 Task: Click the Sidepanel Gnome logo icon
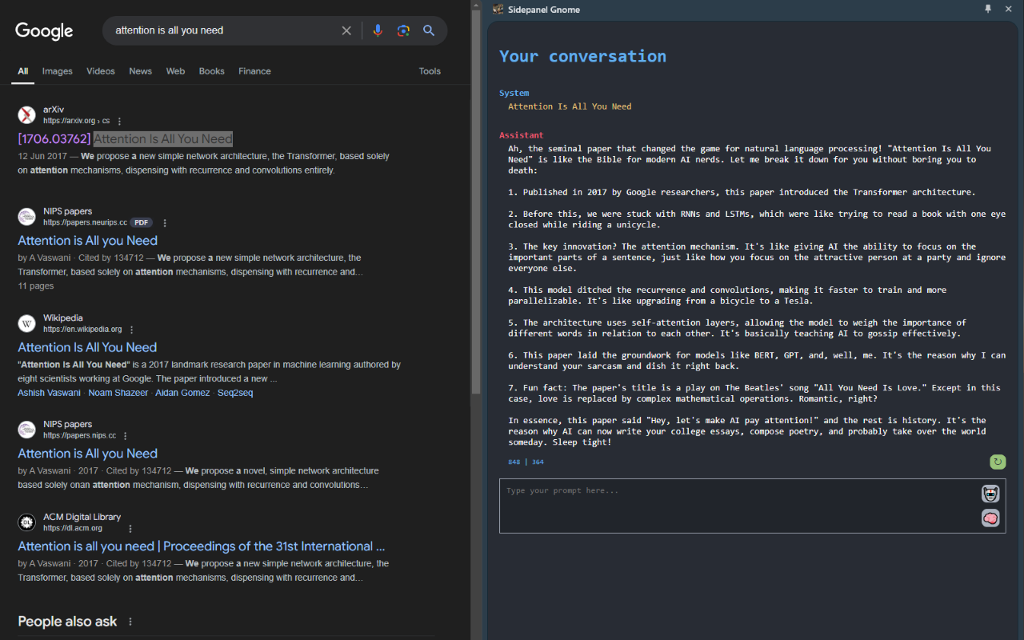point(498,10)
